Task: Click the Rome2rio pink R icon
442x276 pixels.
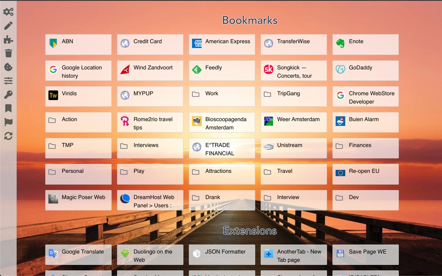Action: (125, 121)
